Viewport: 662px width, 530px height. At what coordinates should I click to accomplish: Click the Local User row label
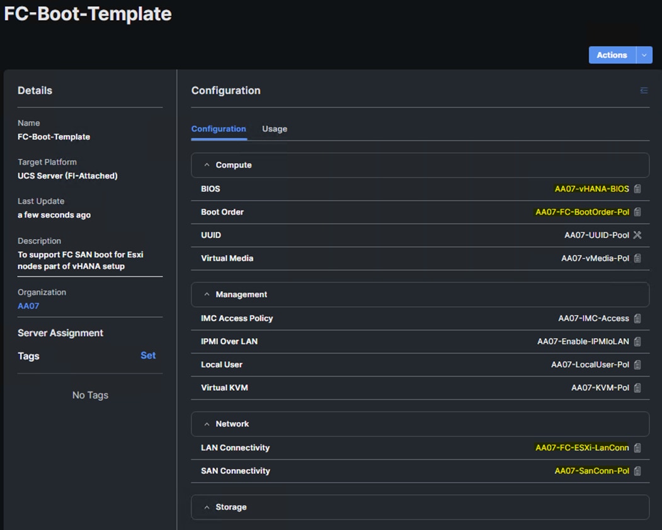[x=222, y=364]
